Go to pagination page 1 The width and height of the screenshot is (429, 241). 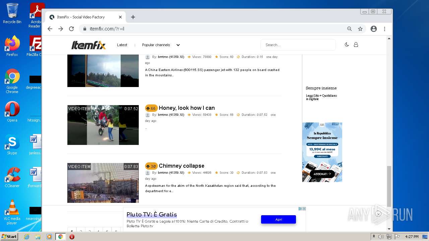[x=72, y=231]
